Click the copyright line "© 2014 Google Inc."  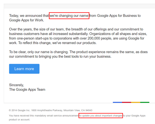[x=51, y=110]
